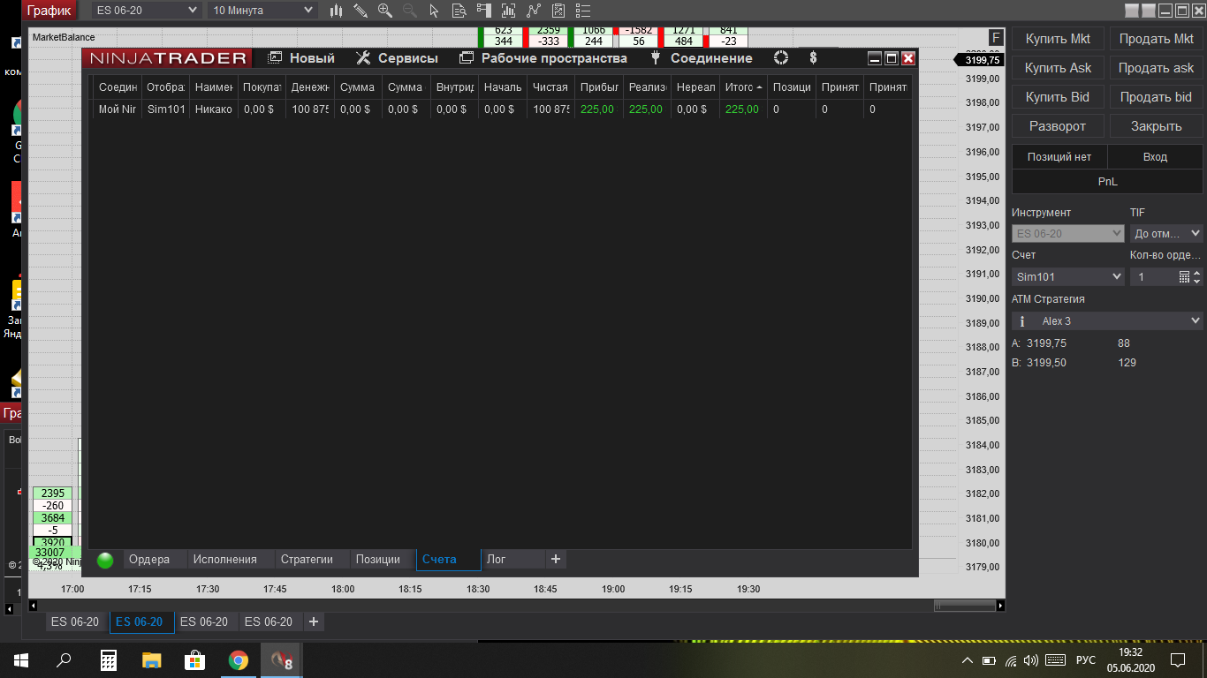Open the drawing tools pencil icon
This screenshot has height=678, width=1207.
pyautogui.click(x=361, y=11)
